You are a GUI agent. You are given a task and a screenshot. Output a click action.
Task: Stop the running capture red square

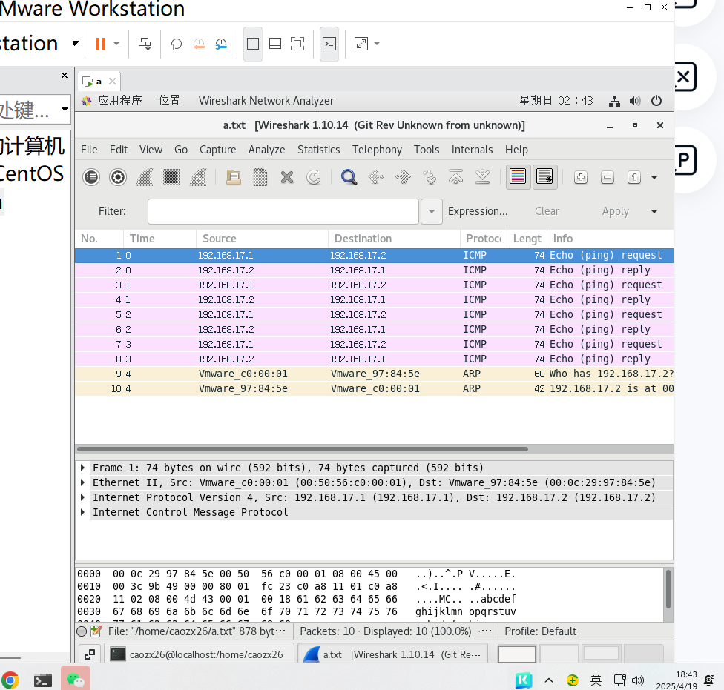click(x=171, y=177)
